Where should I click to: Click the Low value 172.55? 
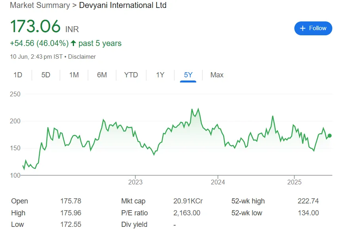point(71,224)
